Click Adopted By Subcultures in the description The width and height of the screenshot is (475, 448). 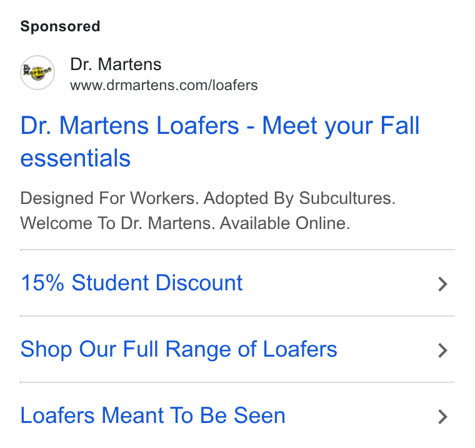(299, 199)
